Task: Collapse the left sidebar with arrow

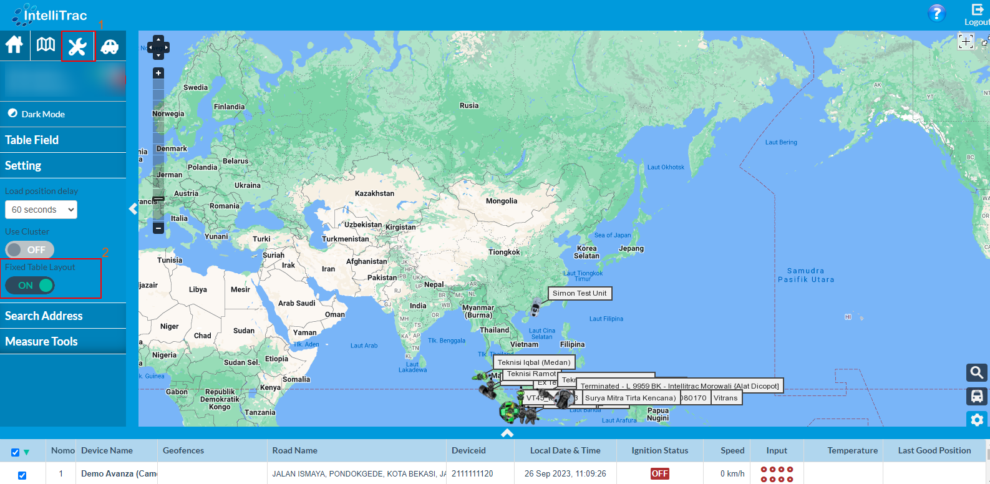Action: pos(132,209)
